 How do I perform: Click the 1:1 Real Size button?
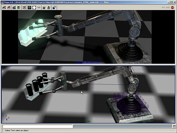click(39, 8)
